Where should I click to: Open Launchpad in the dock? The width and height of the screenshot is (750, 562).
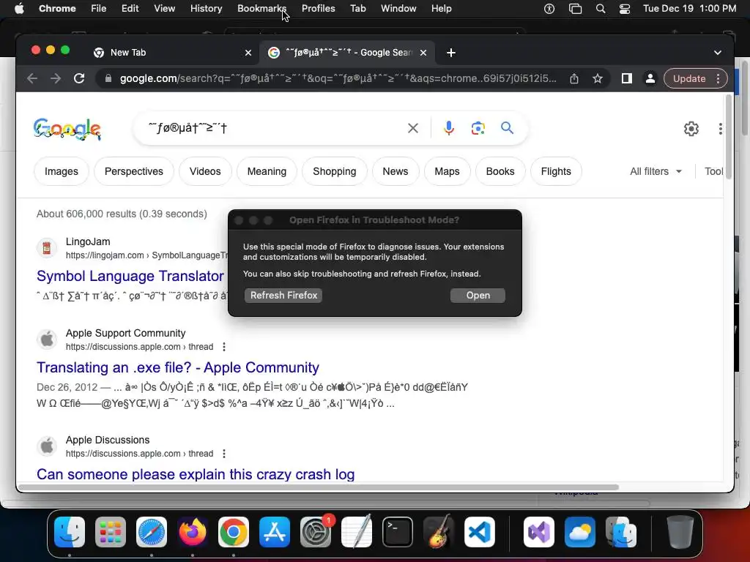pos(111,532)
